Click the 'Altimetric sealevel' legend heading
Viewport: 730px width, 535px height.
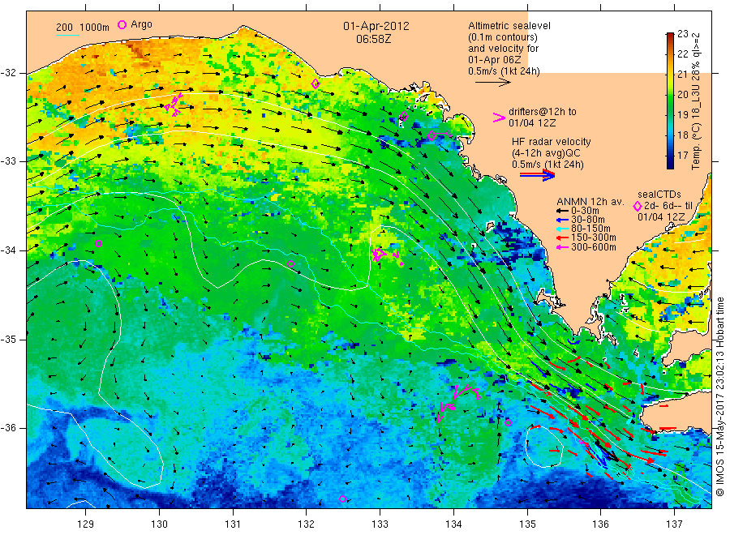509,26
